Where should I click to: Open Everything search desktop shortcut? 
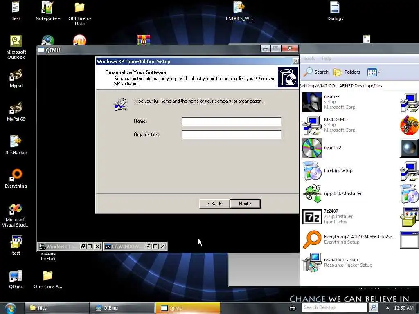pos(16,178)
